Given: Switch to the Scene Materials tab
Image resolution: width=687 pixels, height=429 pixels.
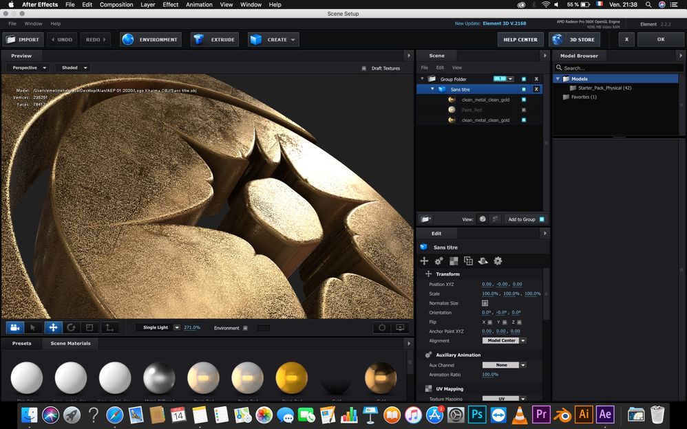Looking at the screenshot, I should [70, 343].
